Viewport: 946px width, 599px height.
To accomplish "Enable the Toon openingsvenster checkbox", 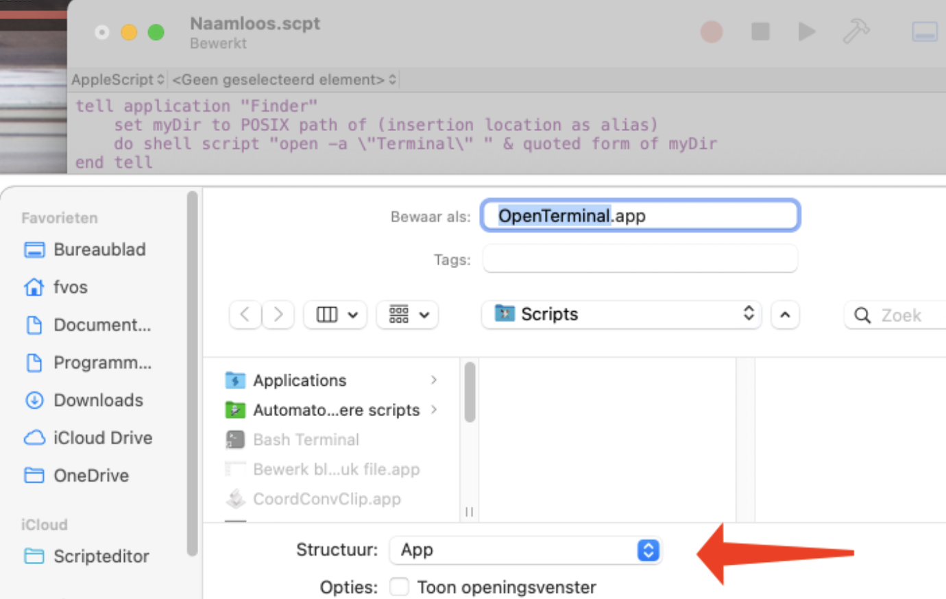I will pyautogui.click(x=399, y=587).
